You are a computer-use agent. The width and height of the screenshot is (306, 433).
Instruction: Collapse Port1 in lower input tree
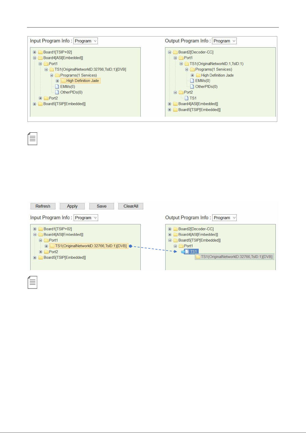tap(40, 240)
